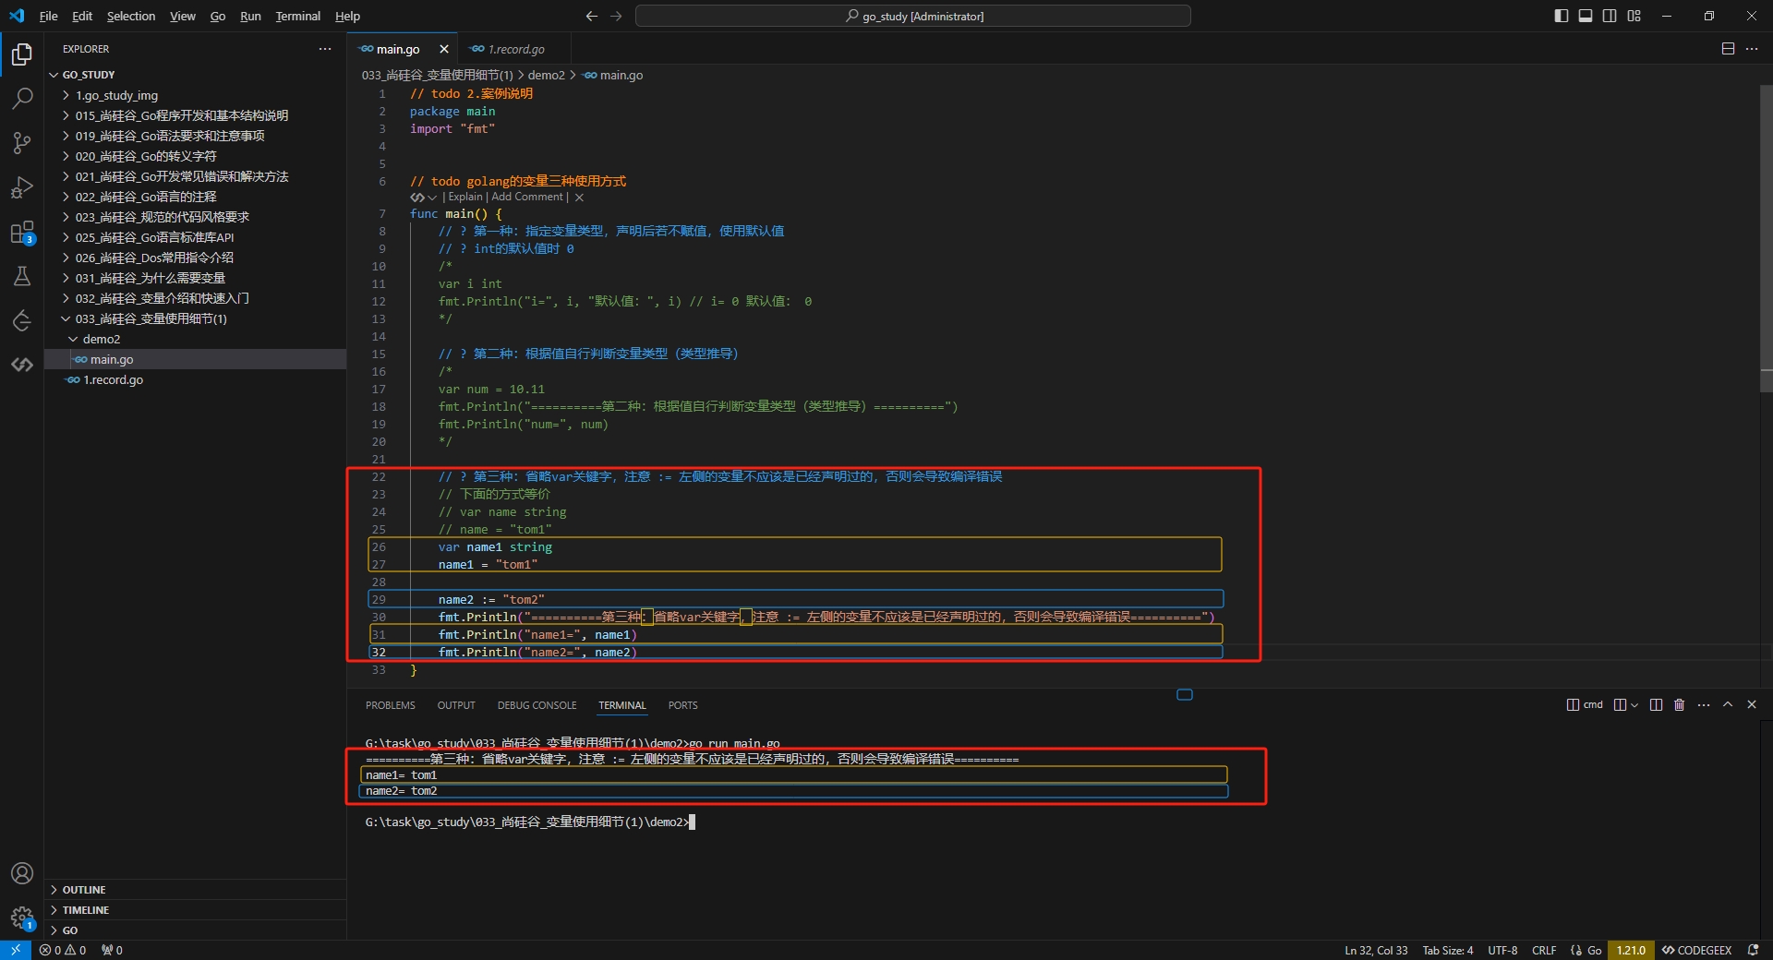Toggle the primary side bar layout button

point(1561,16)
